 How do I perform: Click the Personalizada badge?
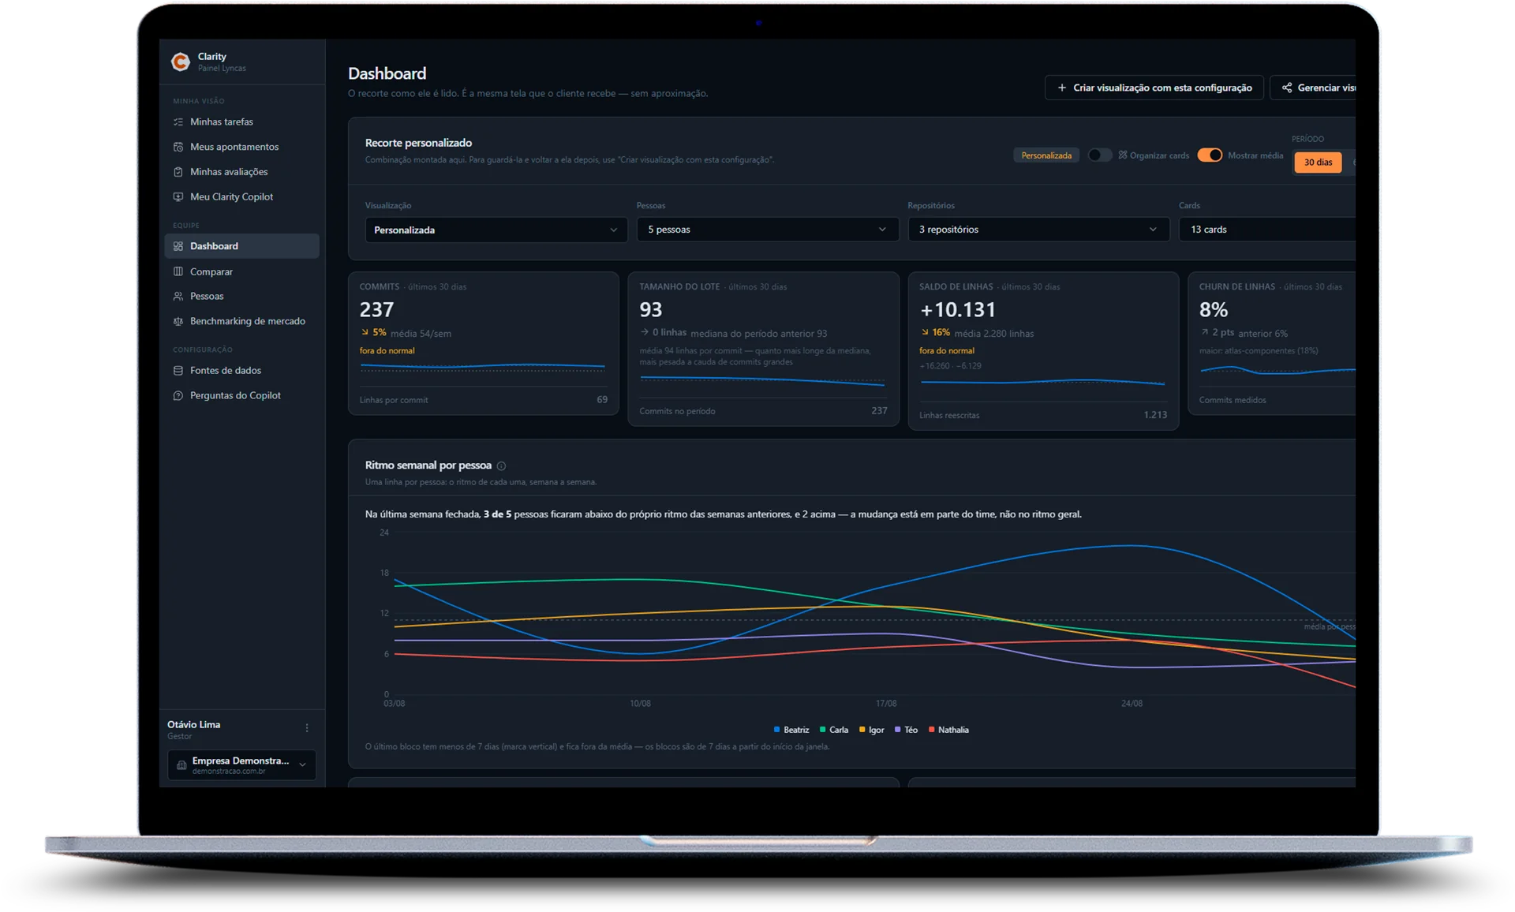(1046, 155)
